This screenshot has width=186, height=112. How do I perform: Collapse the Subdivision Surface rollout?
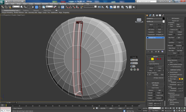[176, 70]
